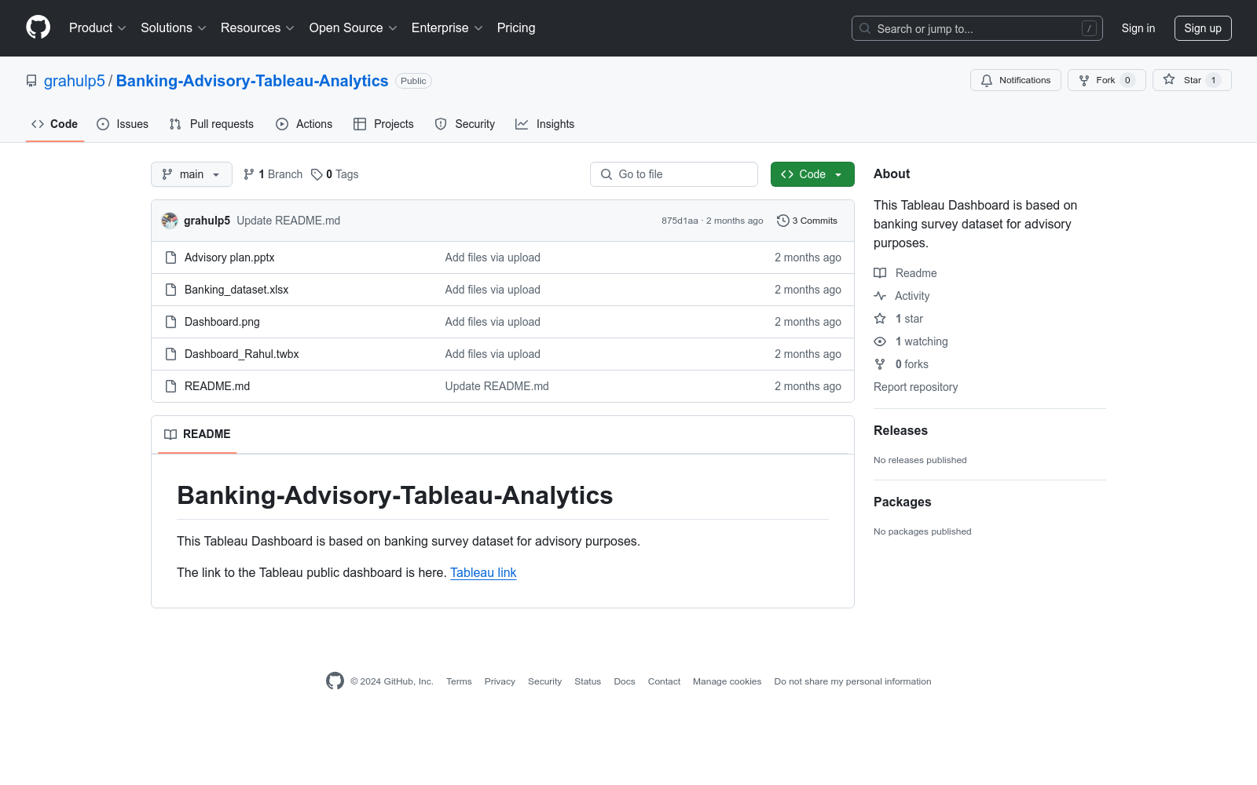Open the Advisory plan.pptx file
This screenshot has height=785, width=1257.
229,257
